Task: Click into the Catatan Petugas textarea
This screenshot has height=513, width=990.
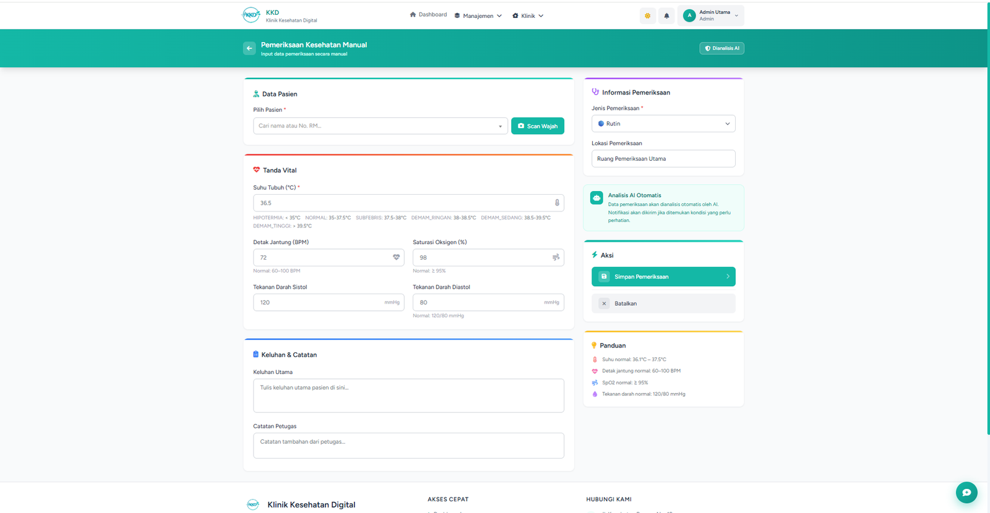Action: (408, 446)
